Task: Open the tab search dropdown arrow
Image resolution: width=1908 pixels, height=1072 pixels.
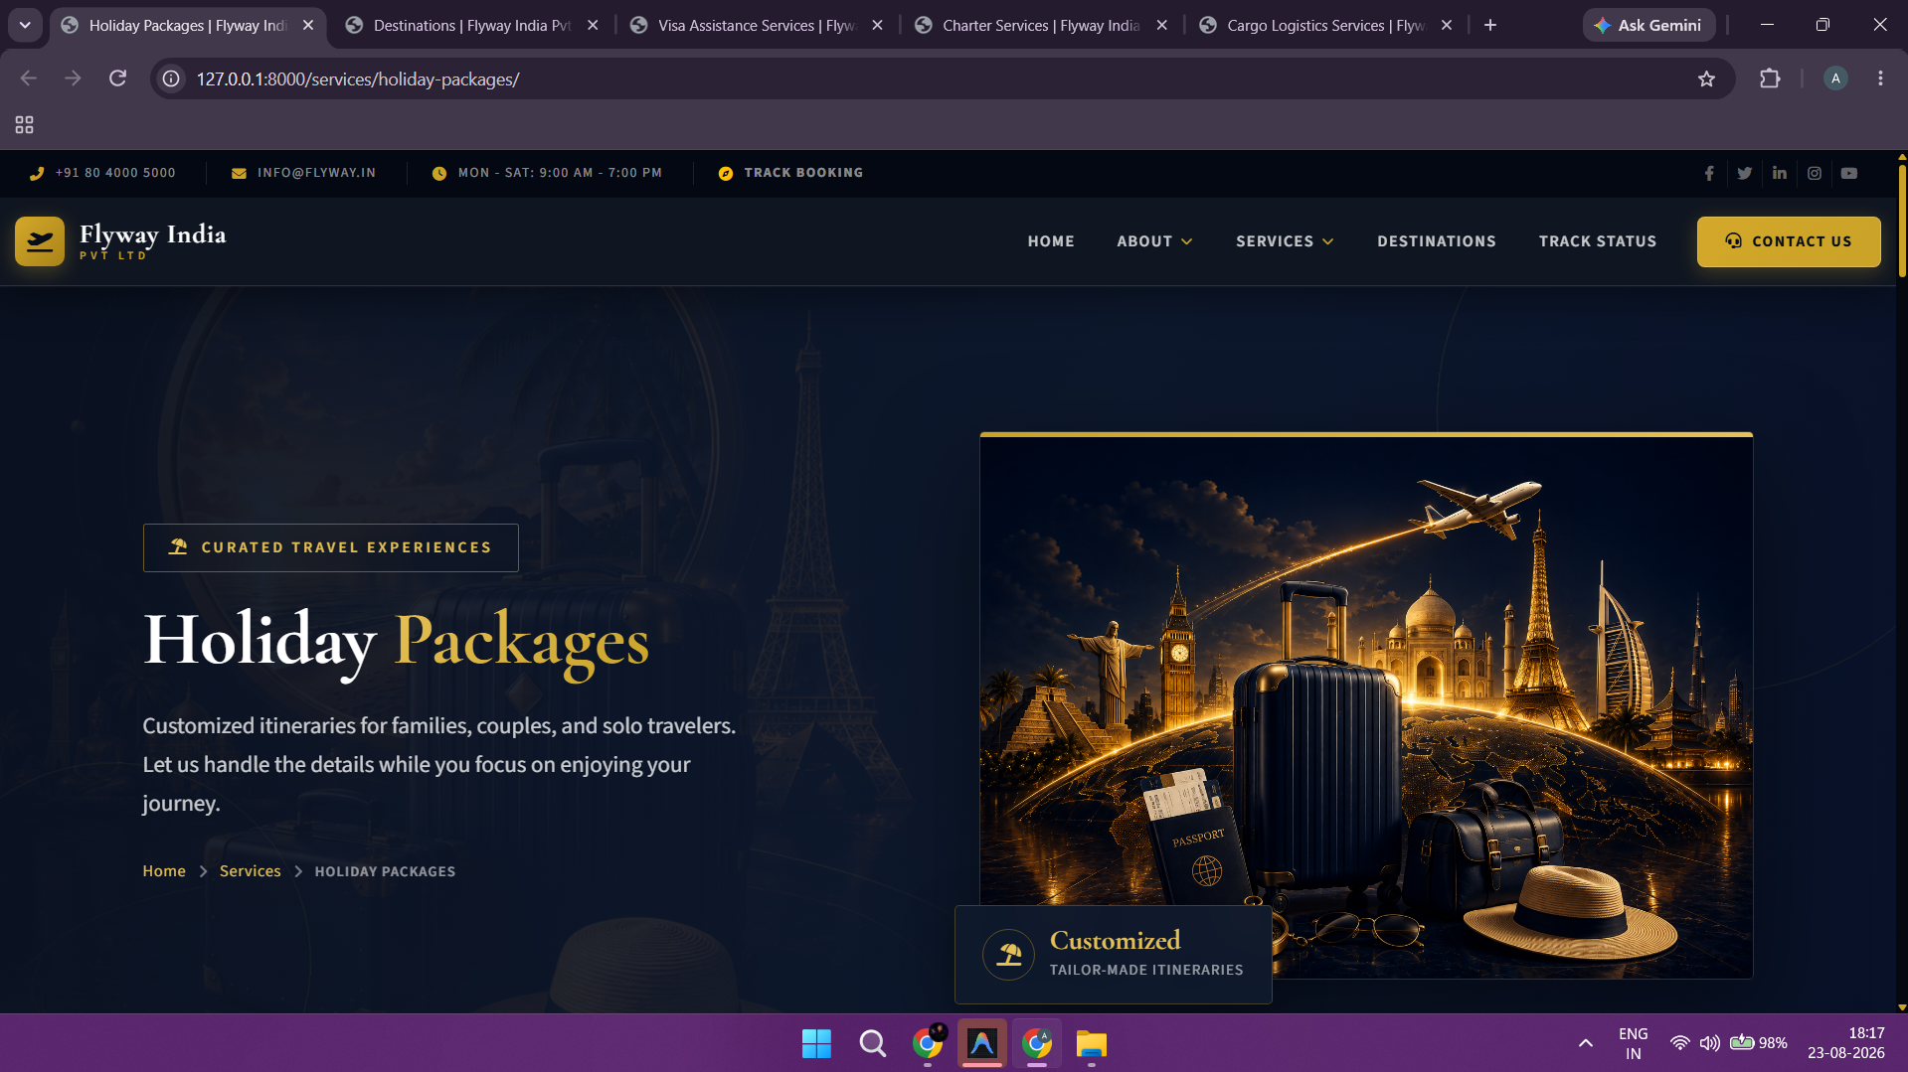Action: (x=25, y=26)
